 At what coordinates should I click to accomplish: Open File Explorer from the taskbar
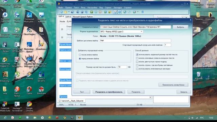pyautogui.click(x=35, y=118)
